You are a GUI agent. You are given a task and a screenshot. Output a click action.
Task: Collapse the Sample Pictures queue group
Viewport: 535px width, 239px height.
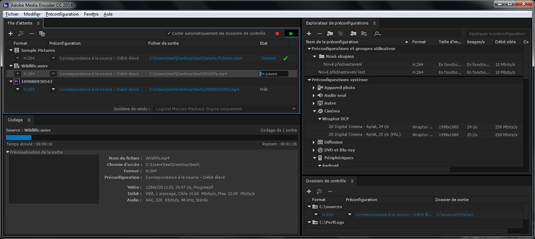coord(11,50)
